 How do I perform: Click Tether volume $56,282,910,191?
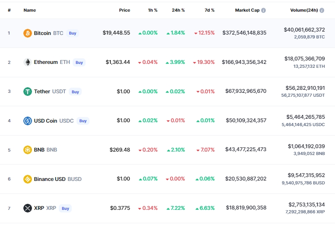[x=305, y=88]
